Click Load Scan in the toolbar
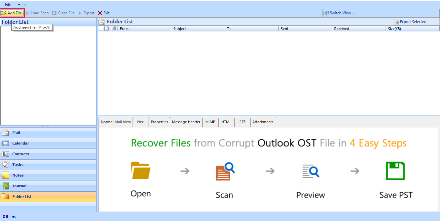The height and width of the screenshot is (221, 440). tap(37, 13)
